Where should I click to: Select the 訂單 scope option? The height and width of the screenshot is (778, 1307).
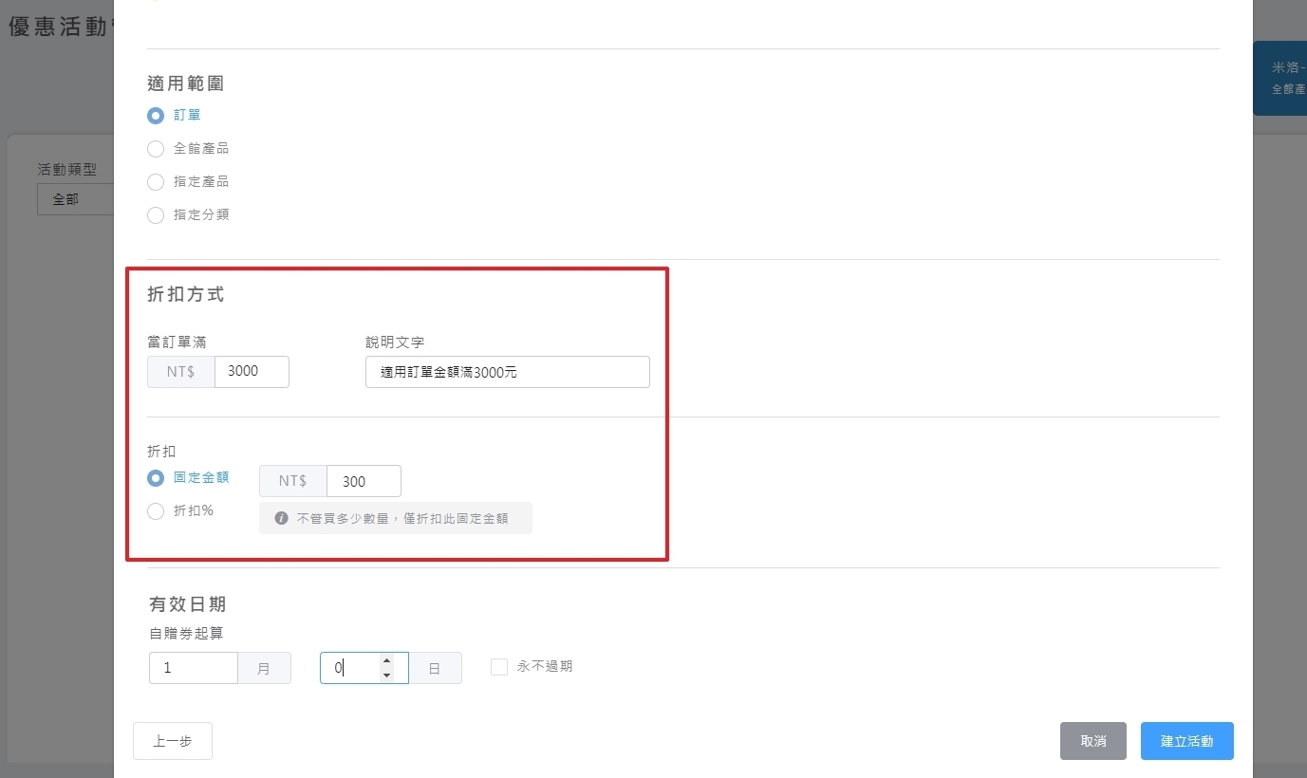155,115
